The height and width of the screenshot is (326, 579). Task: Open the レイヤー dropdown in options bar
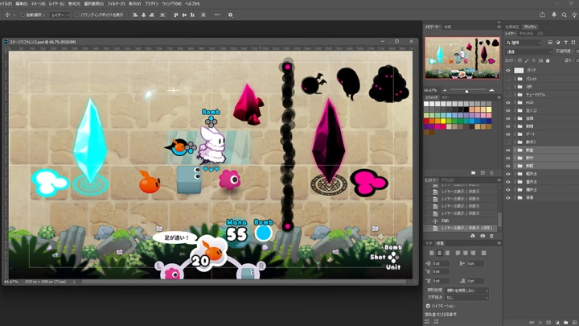click(60, 15)
